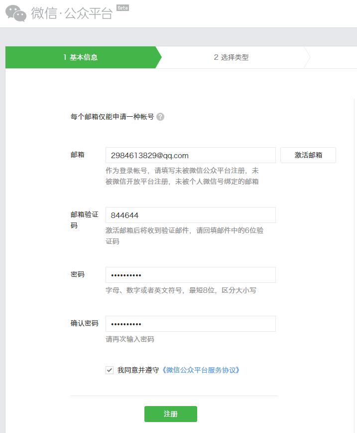
Task: Click the 确认密码 confirm password field
Action: click(190, 324)
